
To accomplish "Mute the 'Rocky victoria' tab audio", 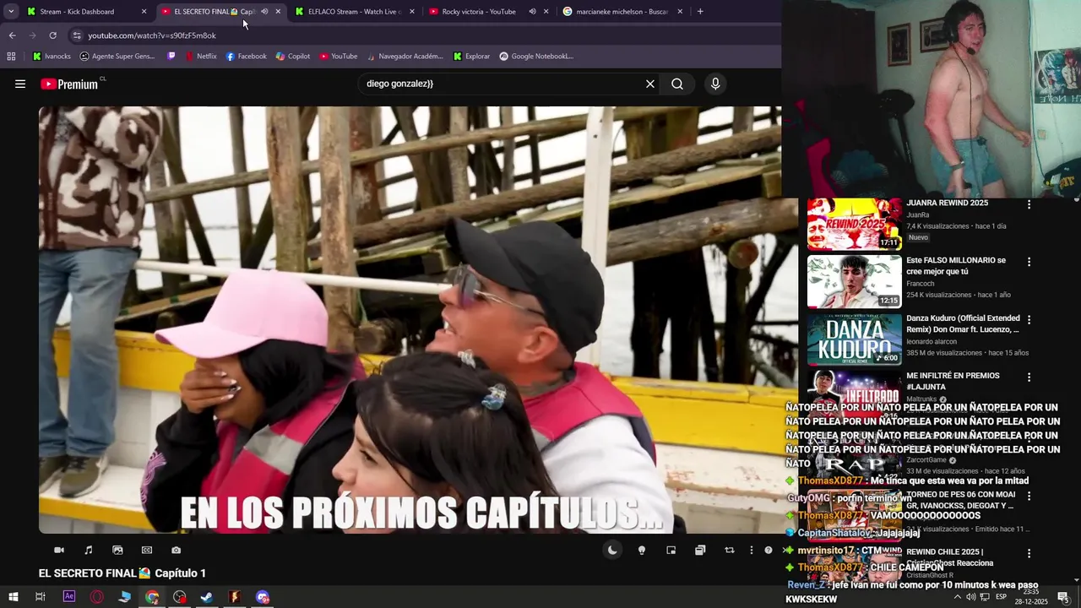I will pyautogui.click(x=532, y=12).
